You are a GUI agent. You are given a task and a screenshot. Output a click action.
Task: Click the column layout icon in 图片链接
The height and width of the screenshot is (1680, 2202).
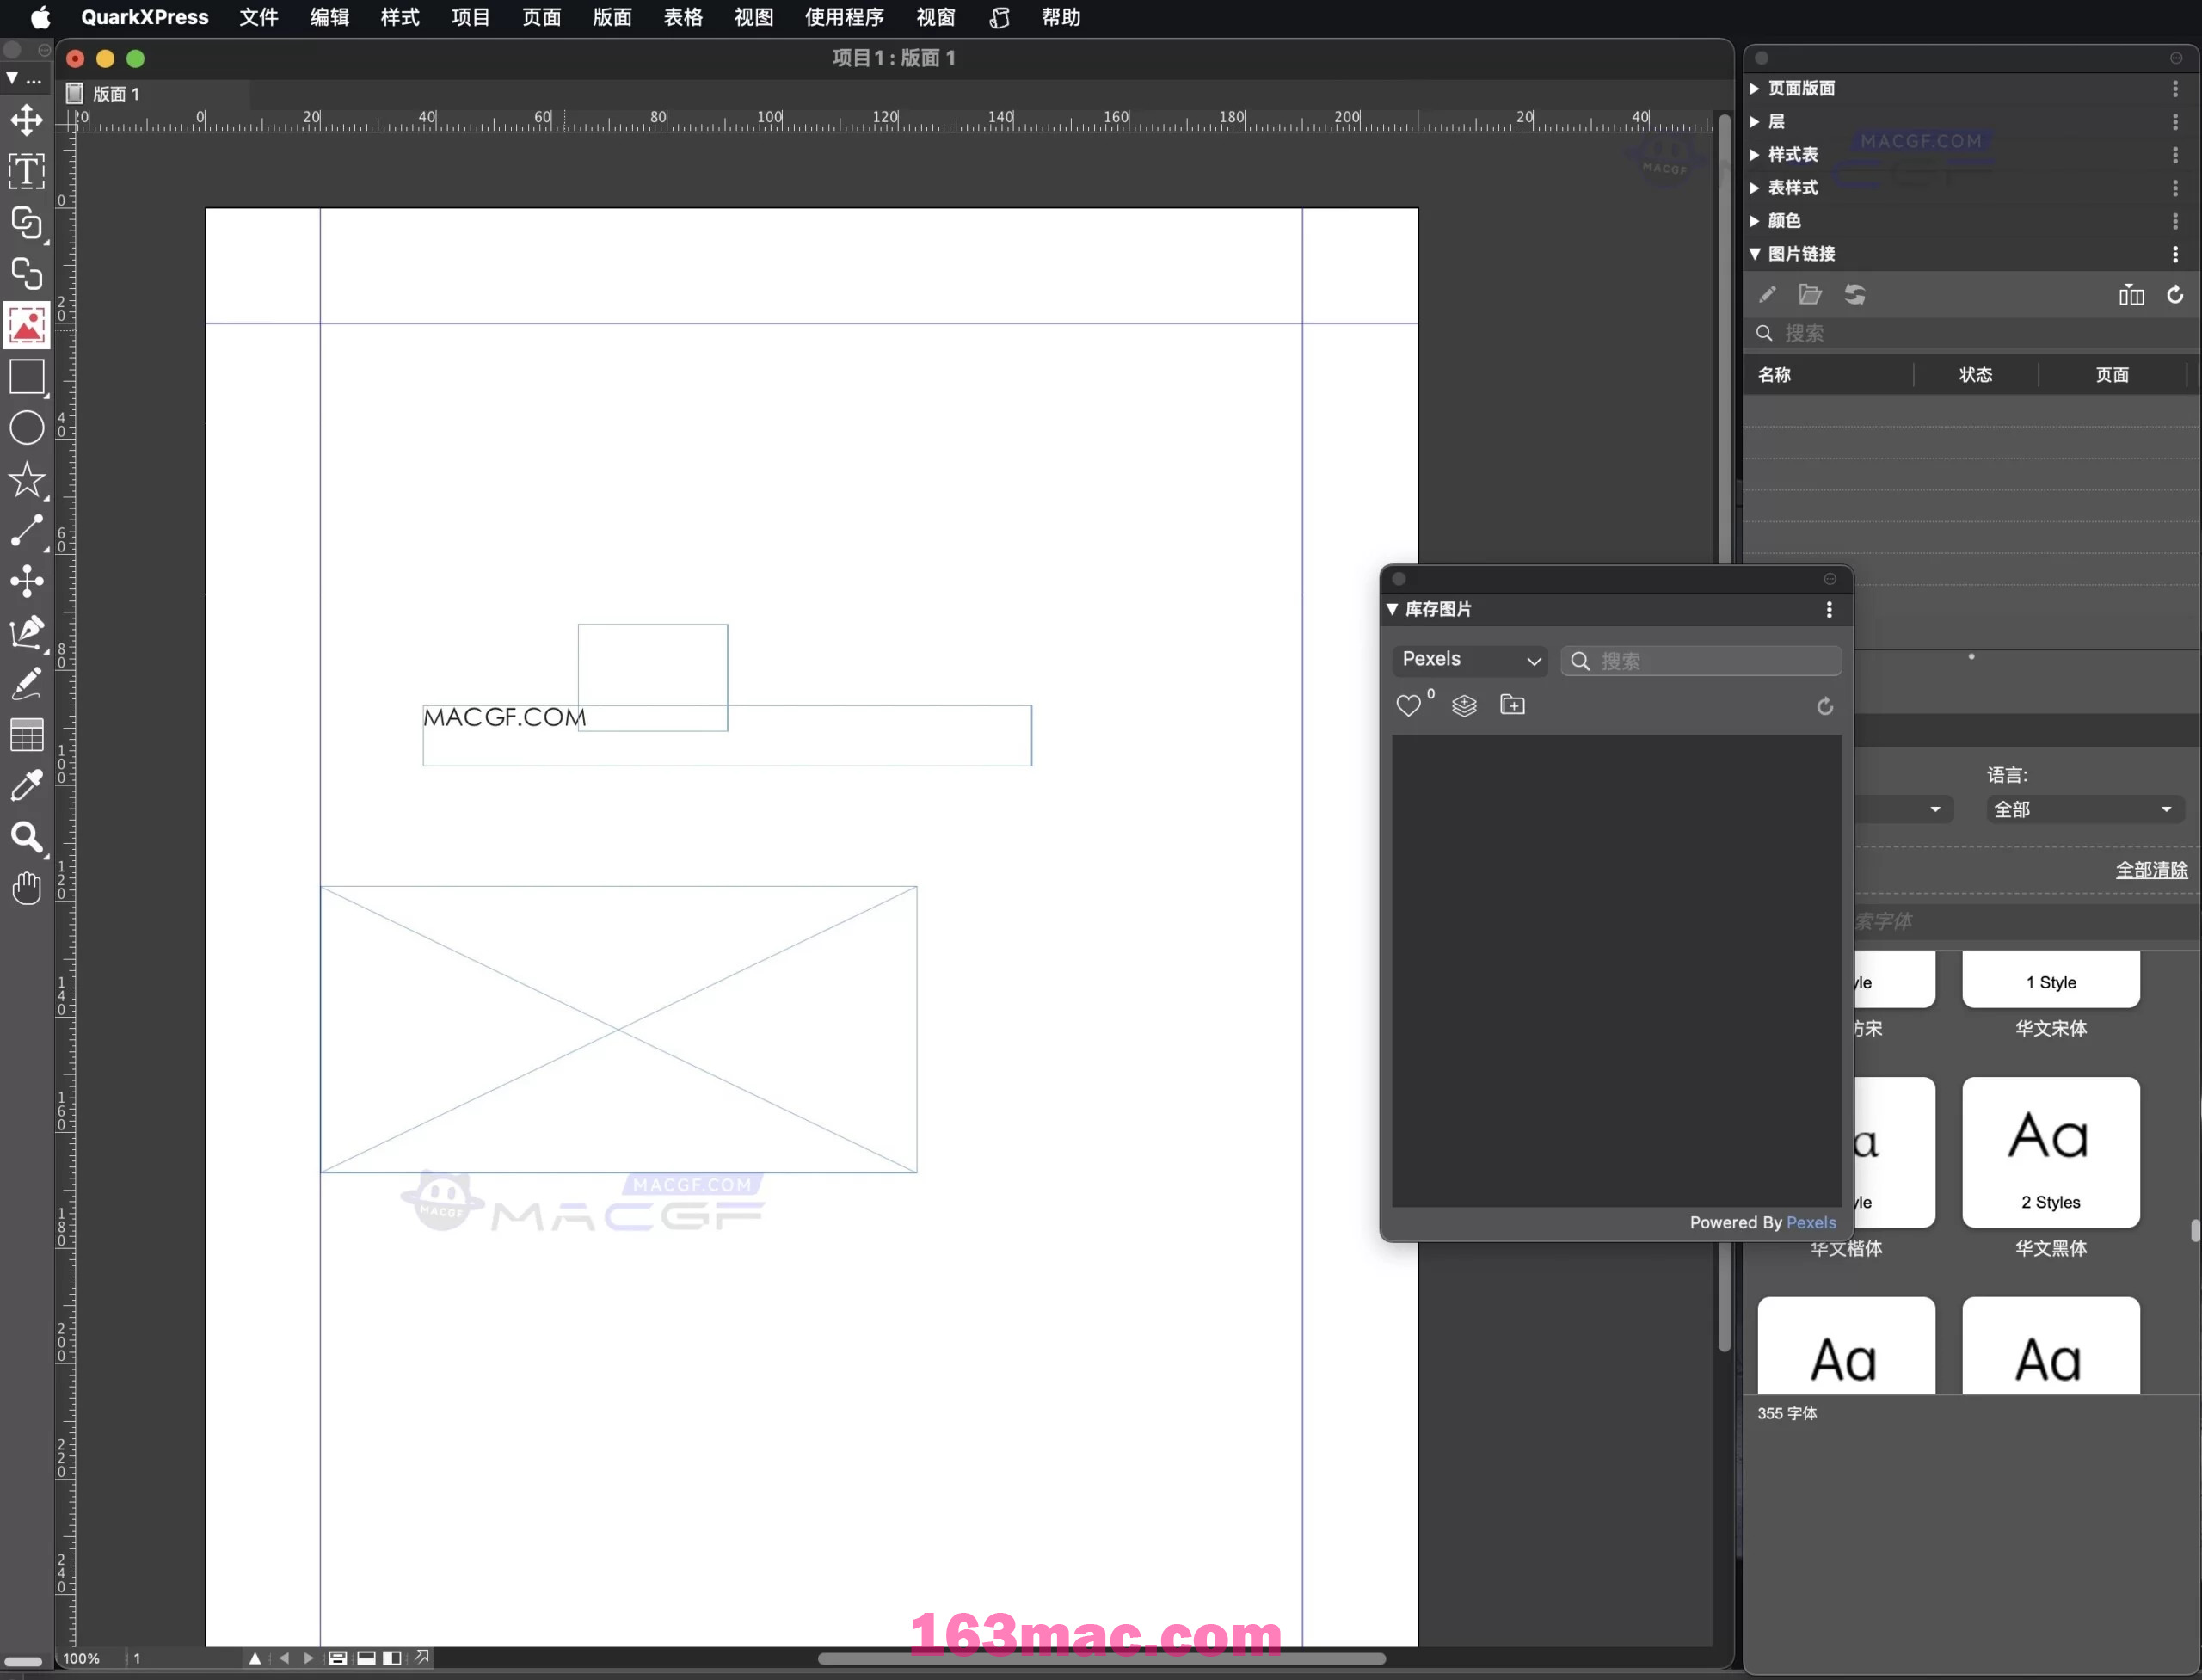(x=2131, y=295)
